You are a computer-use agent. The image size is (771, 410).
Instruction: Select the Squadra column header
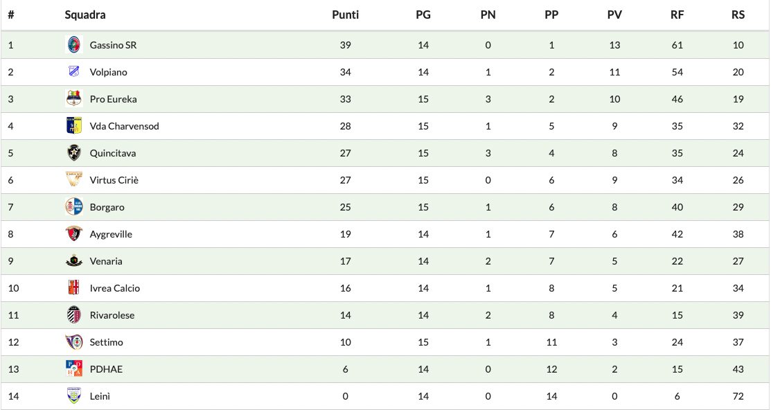coord(85,15)
